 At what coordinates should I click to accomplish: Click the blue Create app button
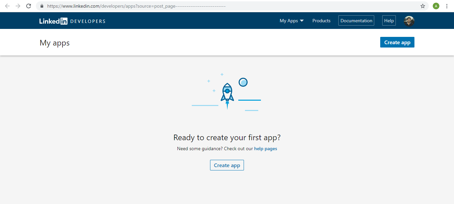pyautogui.click(x=397, y=42)
